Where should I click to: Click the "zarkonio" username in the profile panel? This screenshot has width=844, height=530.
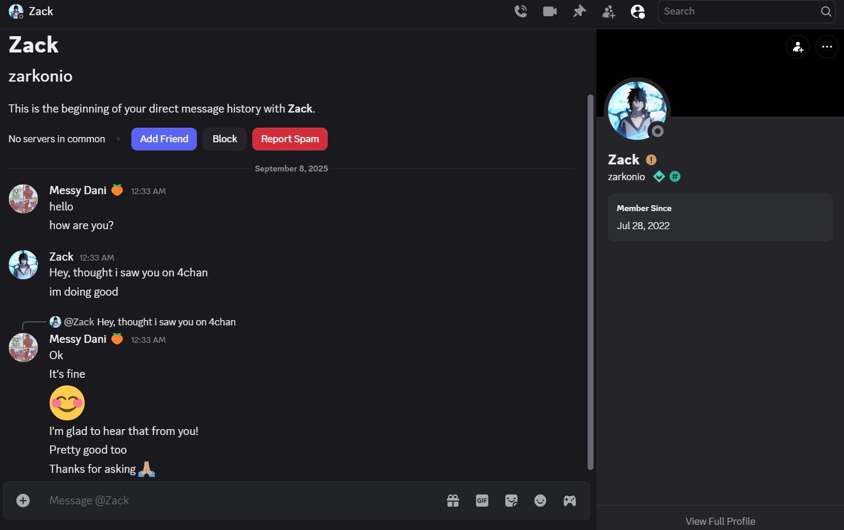[626, 177]
